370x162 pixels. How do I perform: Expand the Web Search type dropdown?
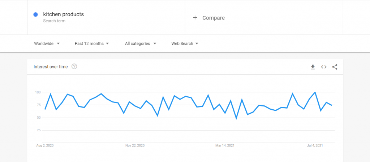pyautogui.click(x=185, y=44)
